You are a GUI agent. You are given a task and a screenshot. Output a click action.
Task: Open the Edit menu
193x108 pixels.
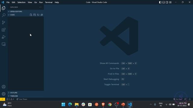pos(13,2)
